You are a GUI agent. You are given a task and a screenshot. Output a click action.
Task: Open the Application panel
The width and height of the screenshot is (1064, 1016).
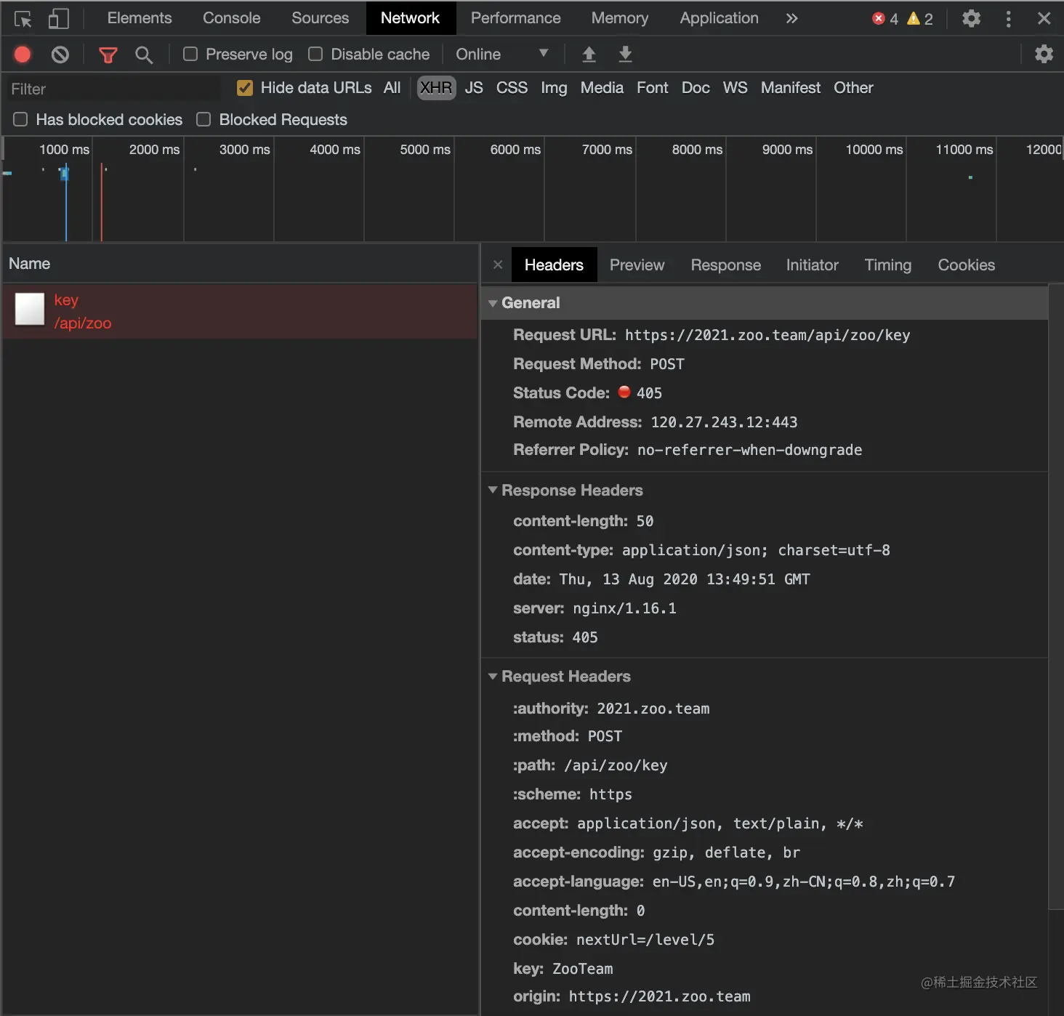(720, 18)
